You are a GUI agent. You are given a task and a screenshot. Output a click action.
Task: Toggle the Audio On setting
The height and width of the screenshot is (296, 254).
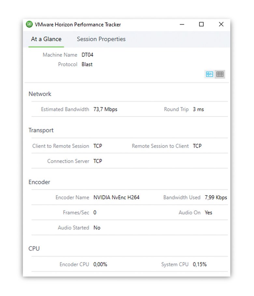click(208, 212)
